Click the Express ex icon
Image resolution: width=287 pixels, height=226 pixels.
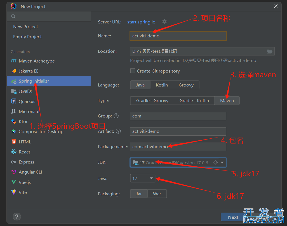(14, 162)
